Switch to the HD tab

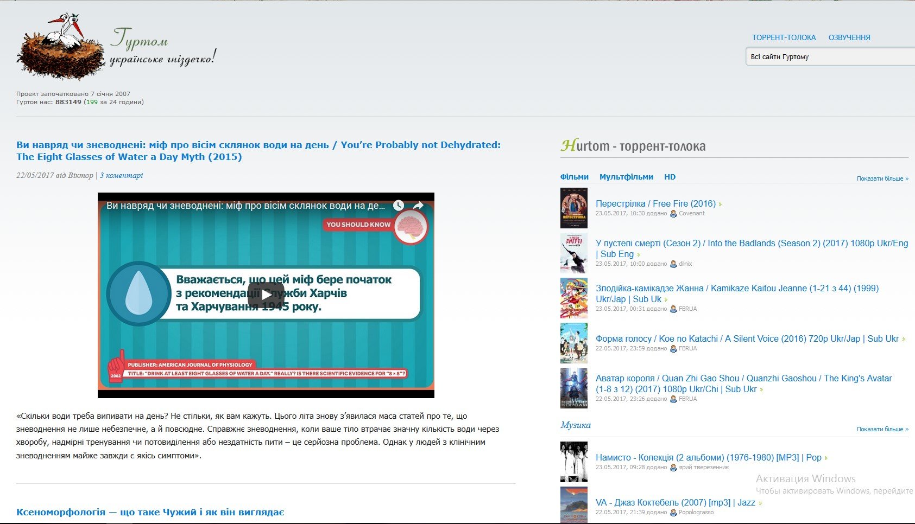[670, 177]
